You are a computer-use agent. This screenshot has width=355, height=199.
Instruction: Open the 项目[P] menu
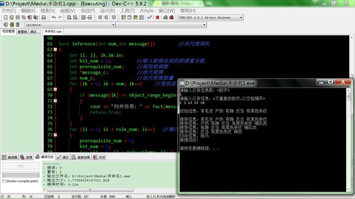tap(87, 10)
